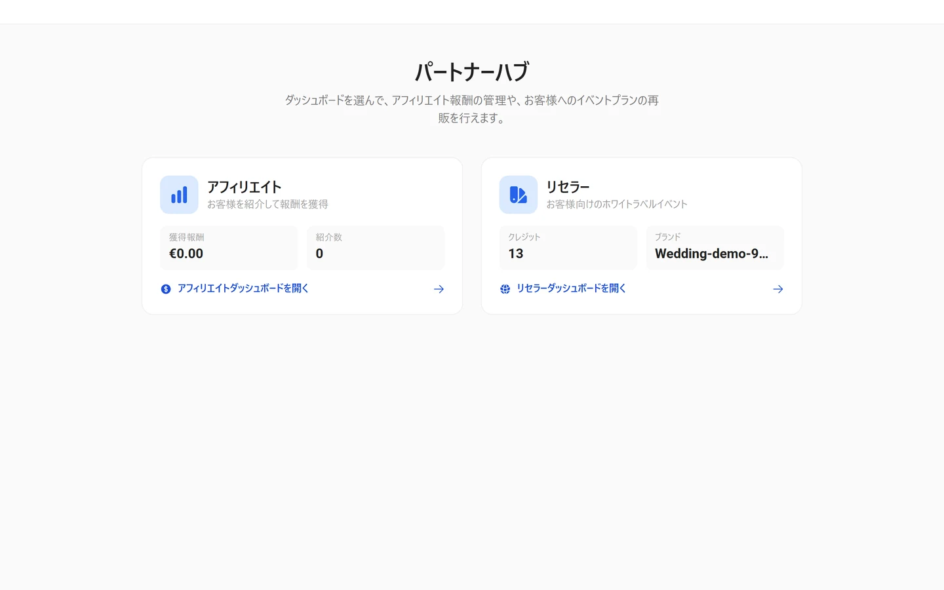This screenshot has height=590, width=944.
Task: Click the arrow in the アフィリエイト card
Action: point(439,289)
